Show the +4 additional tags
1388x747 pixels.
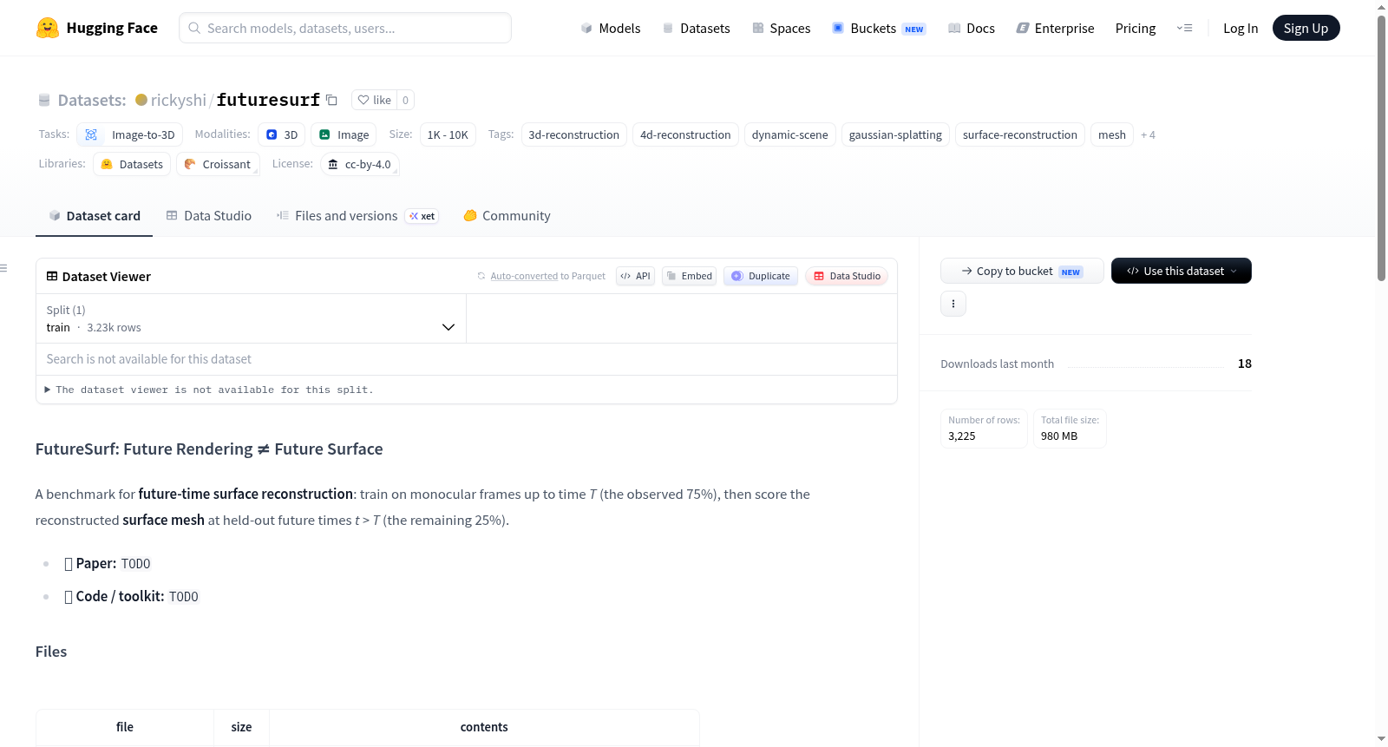tap(1148, 134)
